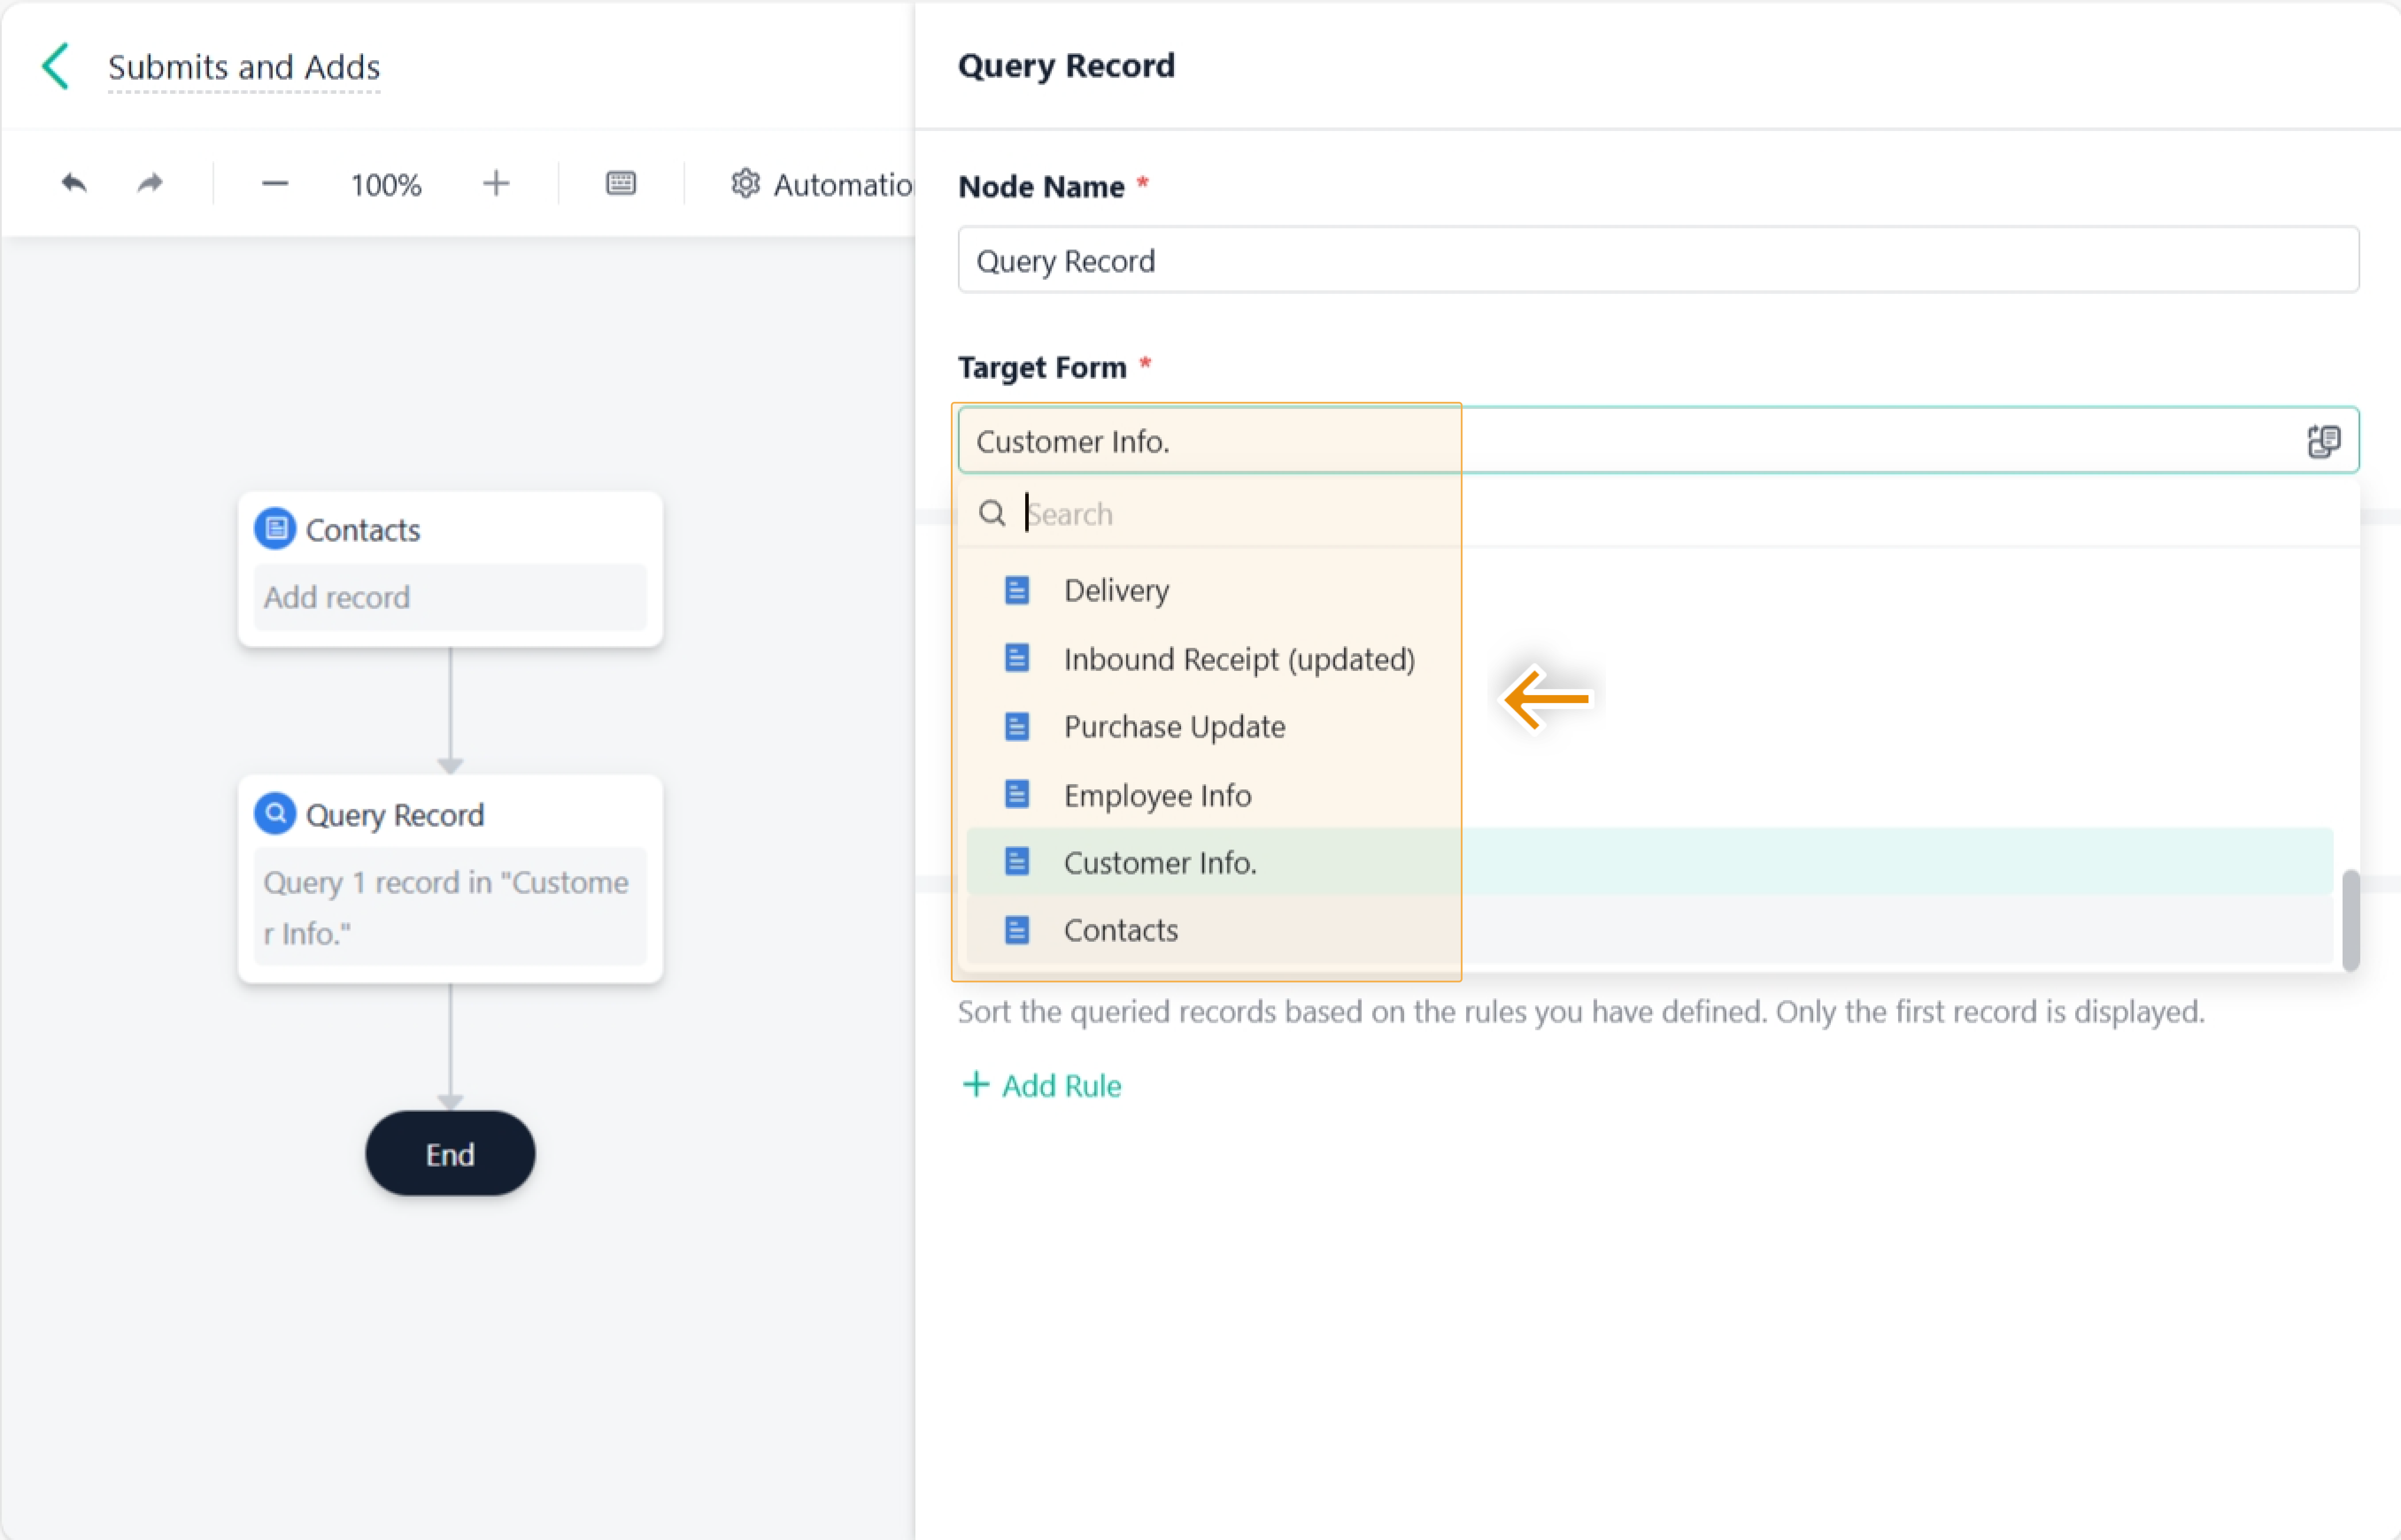This screenshot has width=2401, height=1540.
Task: Add a sorting rule with Add Rule
Action: pyautogui.click(x=1041, y=1086)
